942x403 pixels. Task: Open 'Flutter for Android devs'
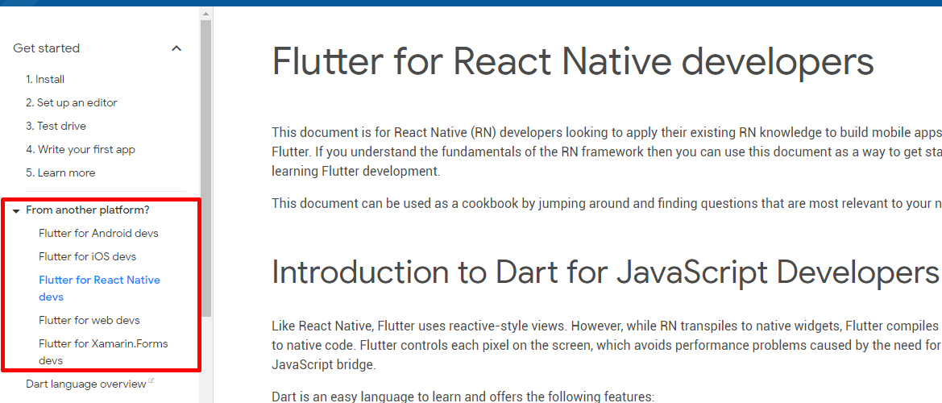[x=98, y=233]
